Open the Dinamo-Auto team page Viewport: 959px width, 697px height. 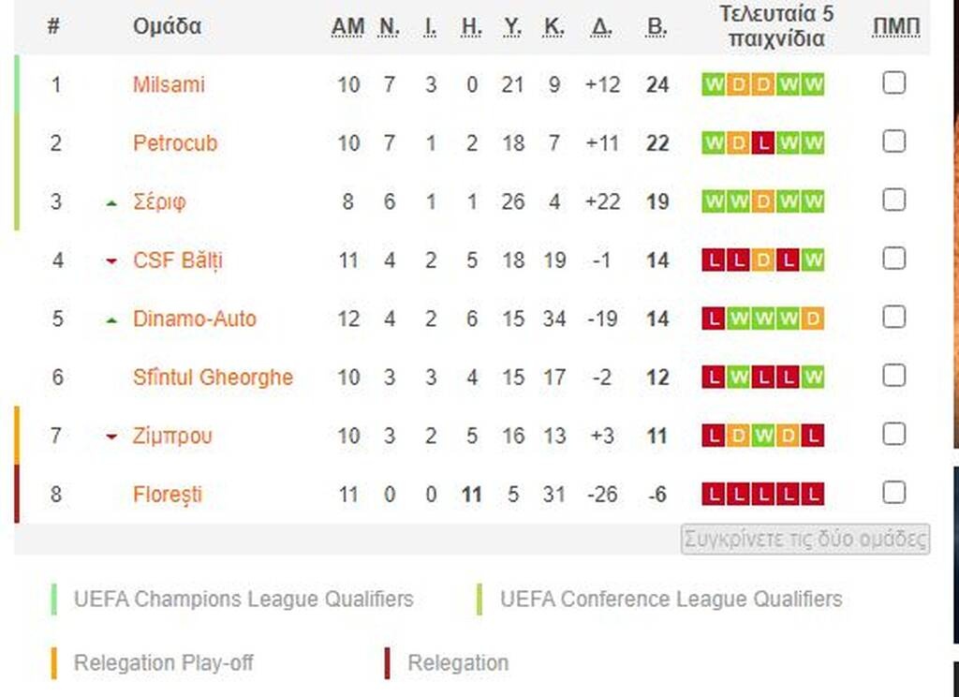[194, 319]
